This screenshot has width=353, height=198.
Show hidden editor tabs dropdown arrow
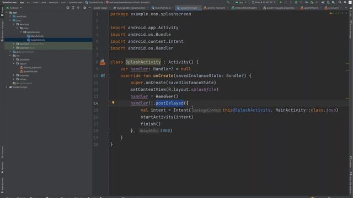tap(346, 8)
